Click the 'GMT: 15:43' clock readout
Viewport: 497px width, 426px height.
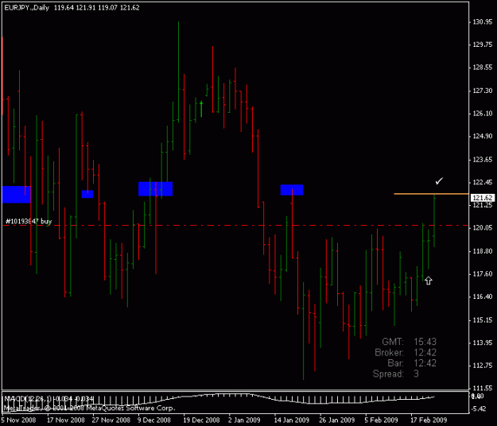click(x=410, y=342)
